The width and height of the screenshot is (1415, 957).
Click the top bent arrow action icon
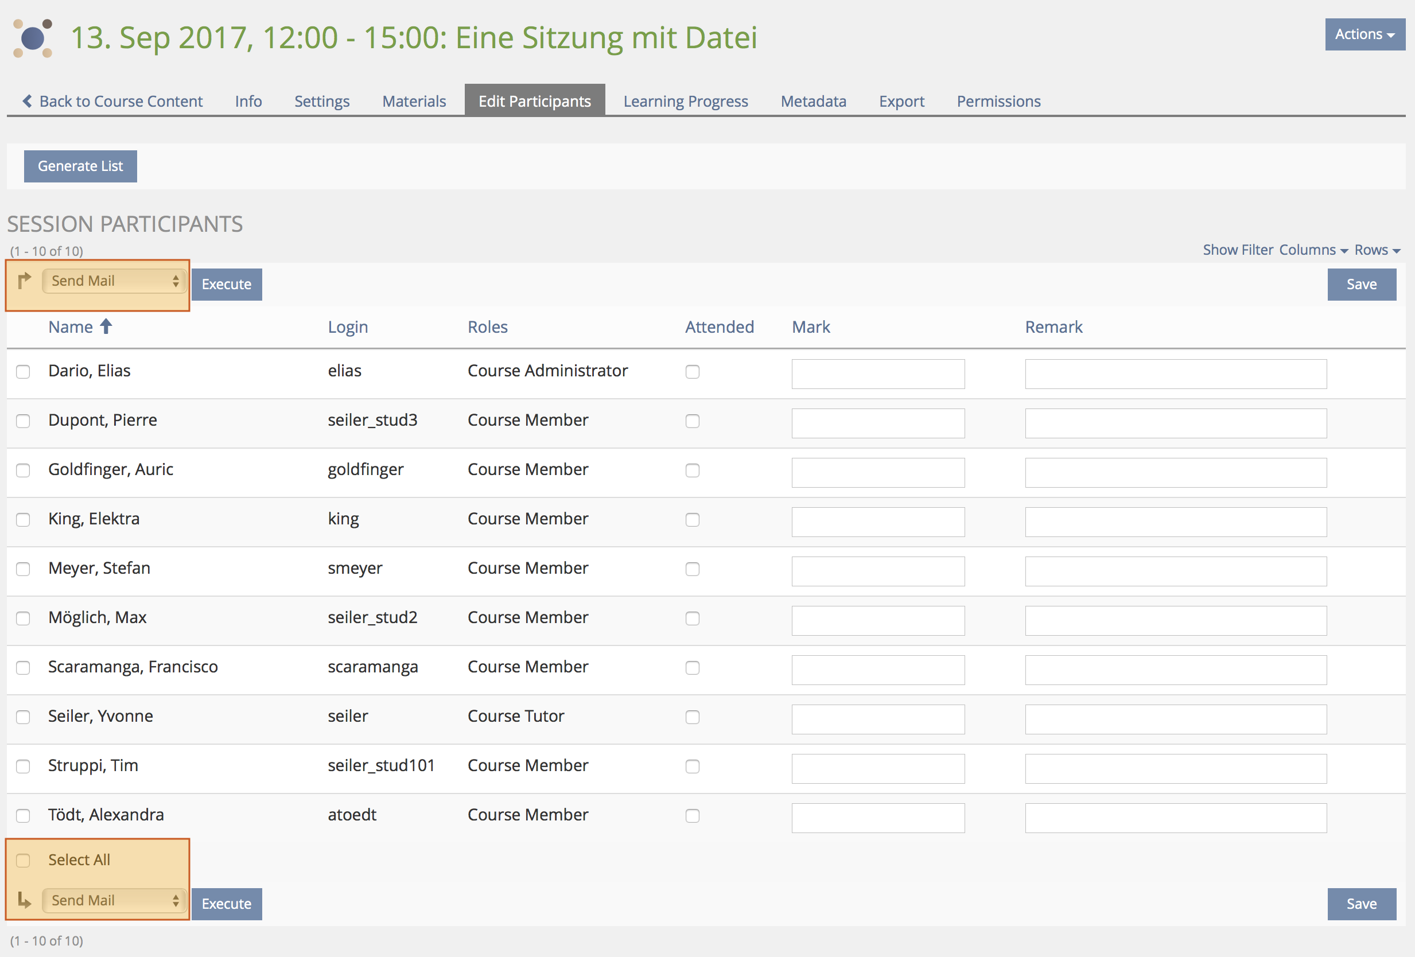[24, 281]
